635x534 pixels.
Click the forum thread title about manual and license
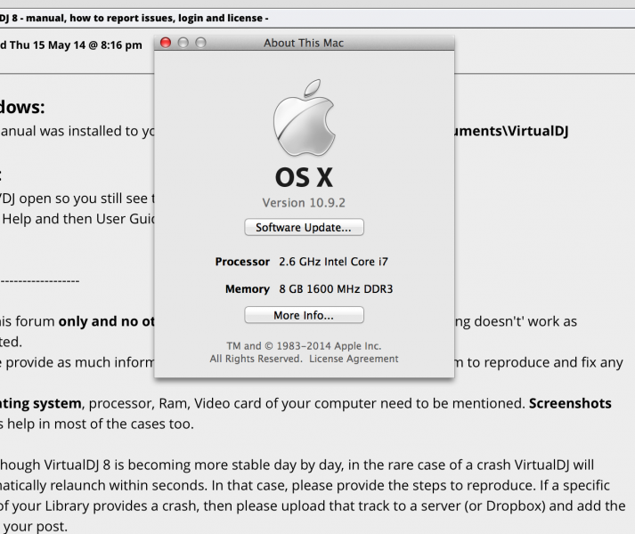[x=134, y=18]
